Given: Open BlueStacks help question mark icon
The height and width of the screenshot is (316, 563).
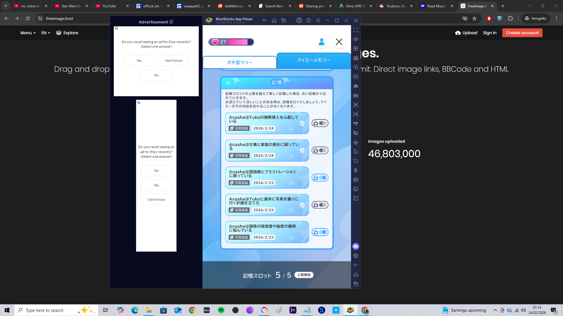Looking at the screenshot, I should point(308,20).
